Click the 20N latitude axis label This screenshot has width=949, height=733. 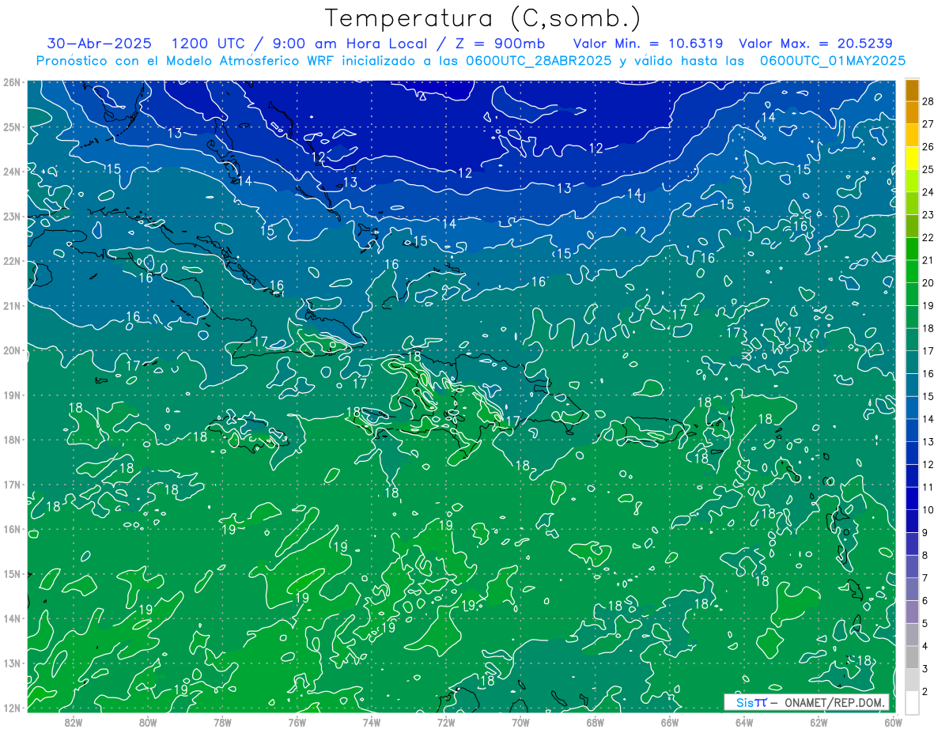point(11,350)
